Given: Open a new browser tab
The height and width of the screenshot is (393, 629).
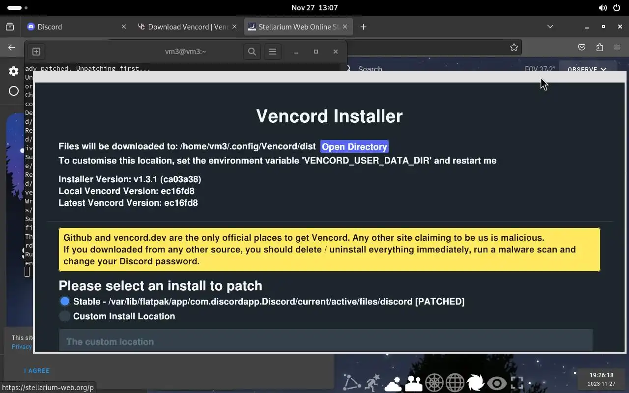Looking at the screenshot, I should 363,27.
